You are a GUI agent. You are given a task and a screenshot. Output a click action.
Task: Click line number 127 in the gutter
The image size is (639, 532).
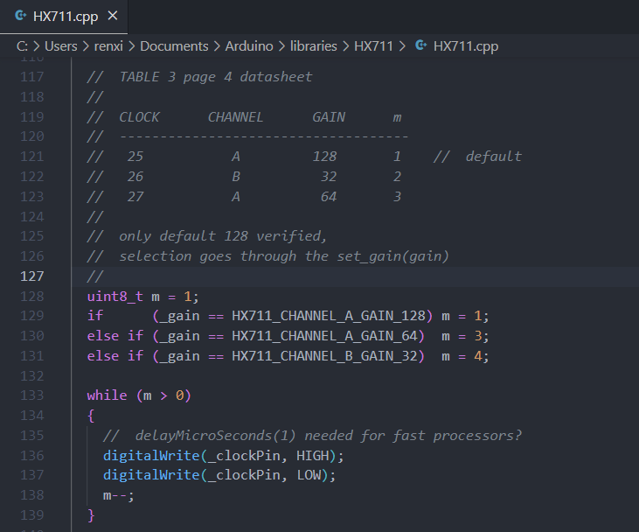point(31,276)
